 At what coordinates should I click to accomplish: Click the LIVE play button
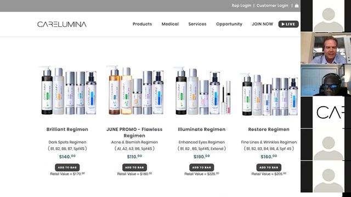point(288,24)
